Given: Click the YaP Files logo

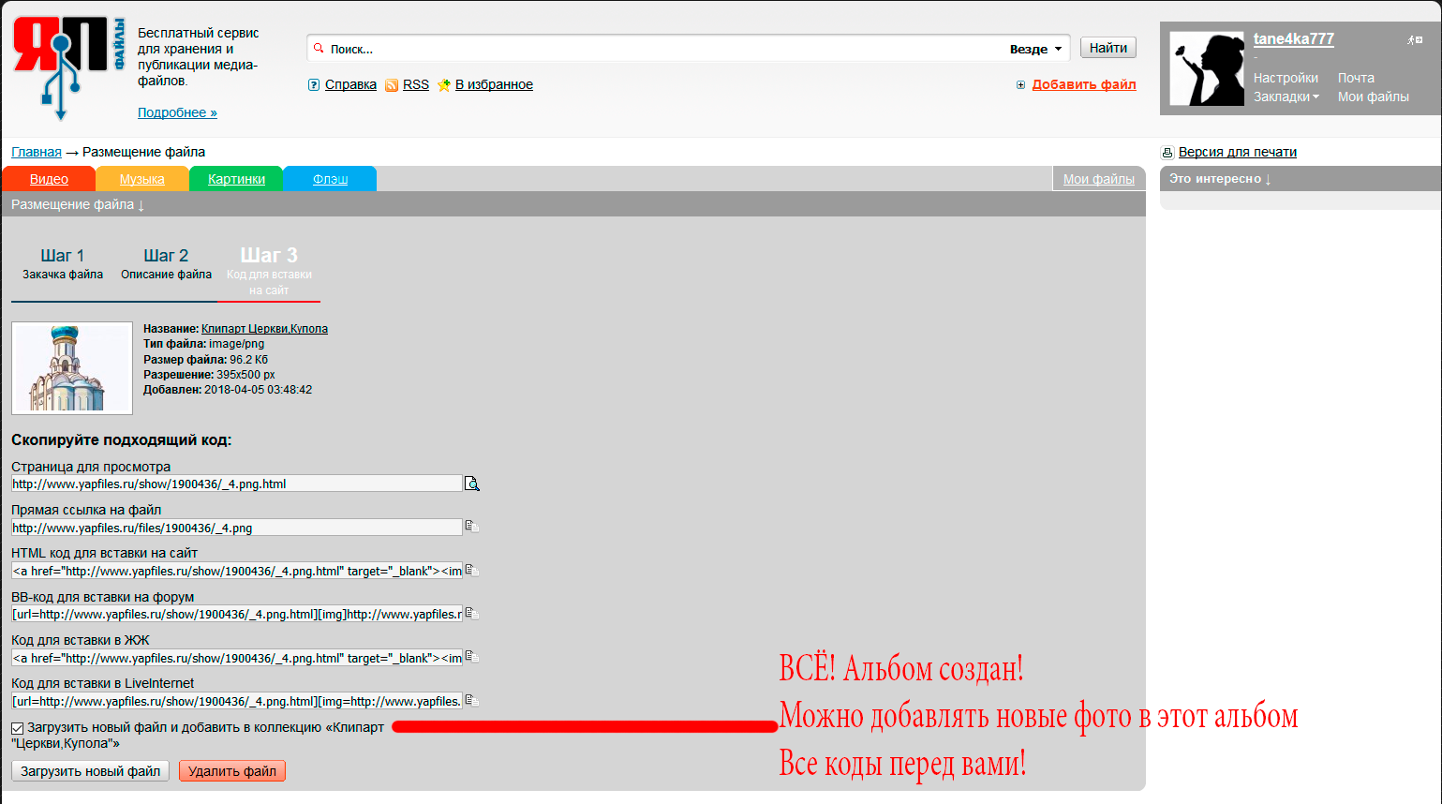Looking at the screenshot, I should pyautogui.click(x=67, y=66).
